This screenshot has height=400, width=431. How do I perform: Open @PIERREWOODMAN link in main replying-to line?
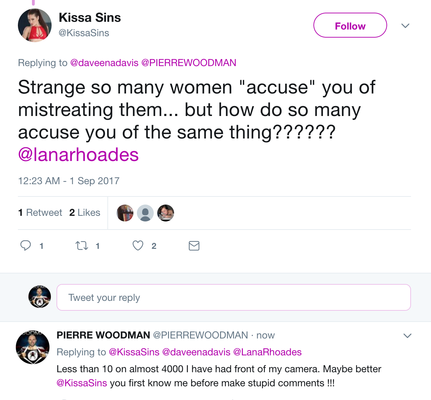(x=188, y=63)
